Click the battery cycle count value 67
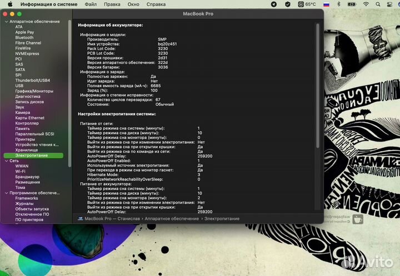This screenshot has height=276, width=400. coord(158,100)
